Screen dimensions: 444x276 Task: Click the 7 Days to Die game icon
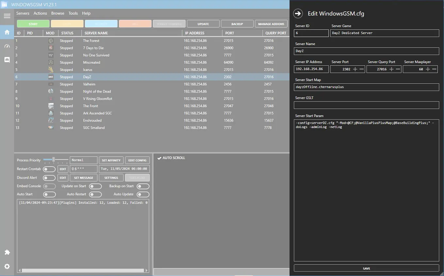pos(51,48)
